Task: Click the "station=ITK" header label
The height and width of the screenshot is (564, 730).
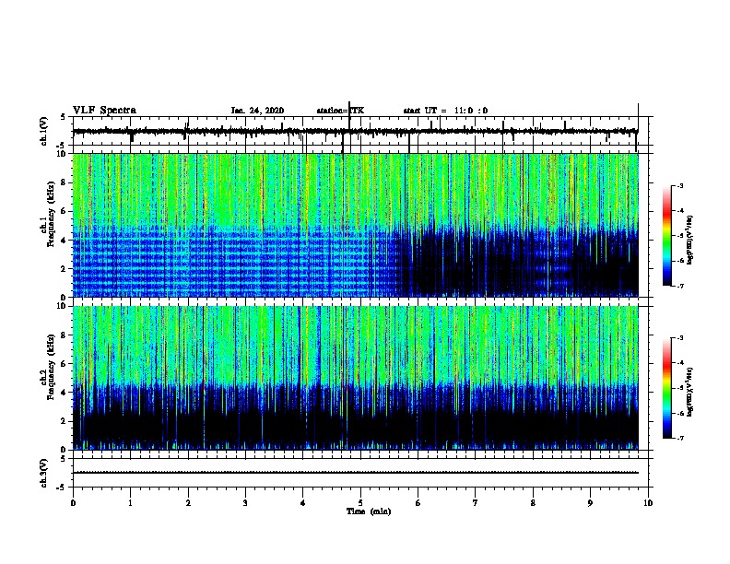Action: 340,111
